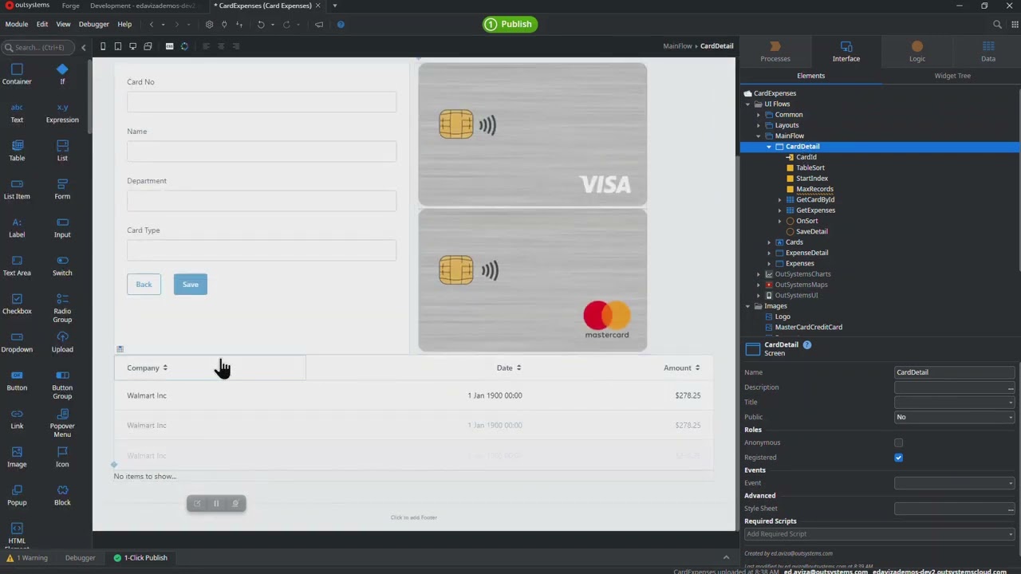Click the Back button on canvas
Viewport: 1021px width, 574px height.
click(144, 285)
